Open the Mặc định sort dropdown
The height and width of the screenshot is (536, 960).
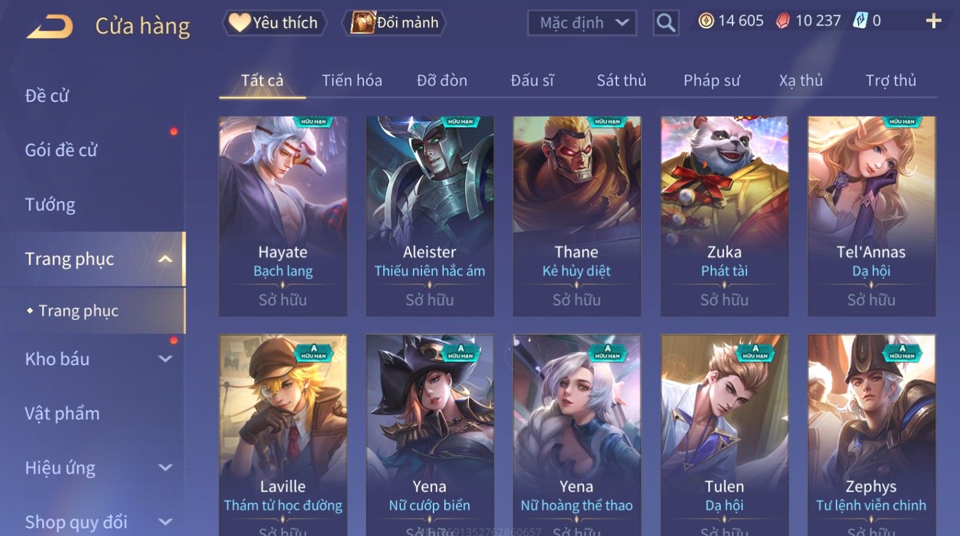pyautogui.click(x=582, y=23)
